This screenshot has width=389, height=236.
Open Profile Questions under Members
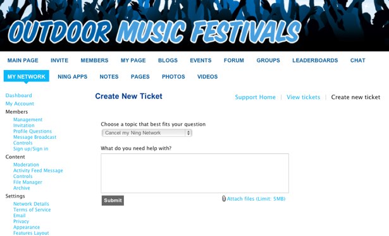(32, 131)
